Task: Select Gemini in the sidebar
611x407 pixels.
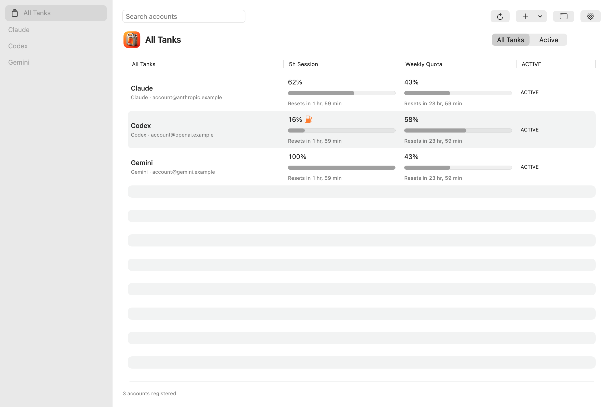Action: click(56, 62)
